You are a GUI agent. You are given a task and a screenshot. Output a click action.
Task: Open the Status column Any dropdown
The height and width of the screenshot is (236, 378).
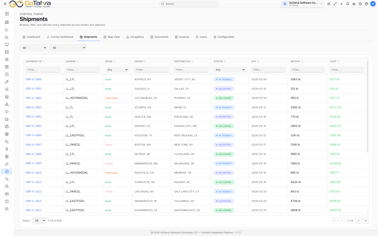230,70
